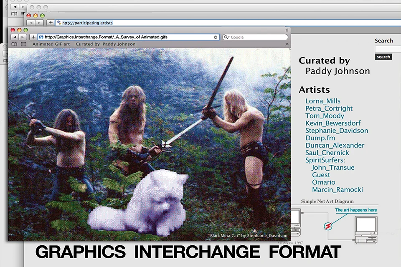Click the Graphics.Interchange.Format address bar
The height and width of the screenshot is (267, 401).
pos(129,37)
